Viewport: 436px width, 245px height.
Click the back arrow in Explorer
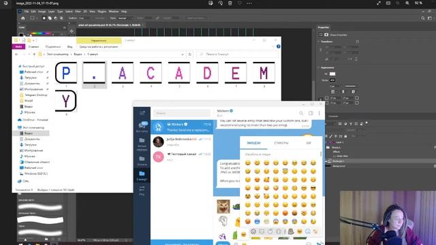[x=16, y=54]
